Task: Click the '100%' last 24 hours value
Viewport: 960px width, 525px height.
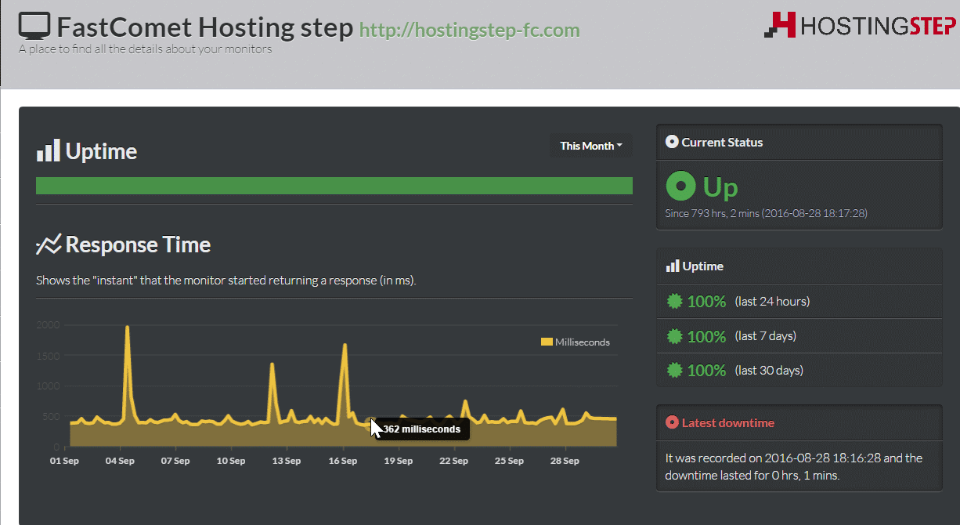Action: click(x=707, y=301)
